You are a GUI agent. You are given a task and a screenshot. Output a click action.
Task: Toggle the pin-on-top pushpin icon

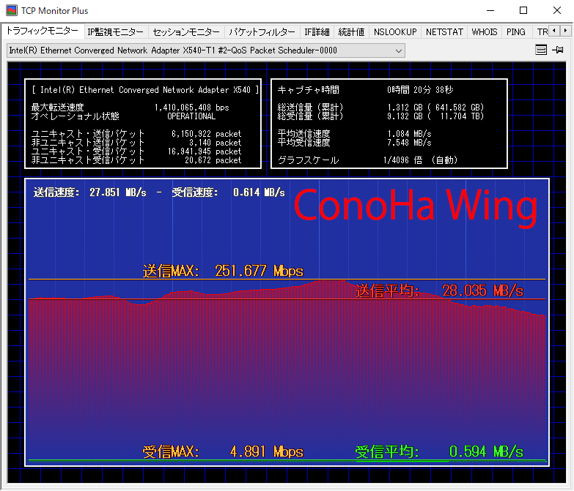[558, 50]
